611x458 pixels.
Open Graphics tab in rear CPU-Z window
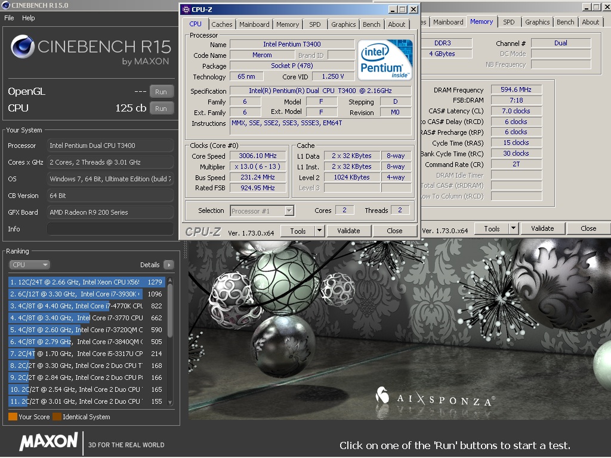[537, 22]
